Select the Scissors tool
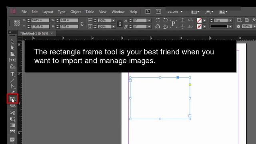 pyautogui.click(x=12, y=113)
